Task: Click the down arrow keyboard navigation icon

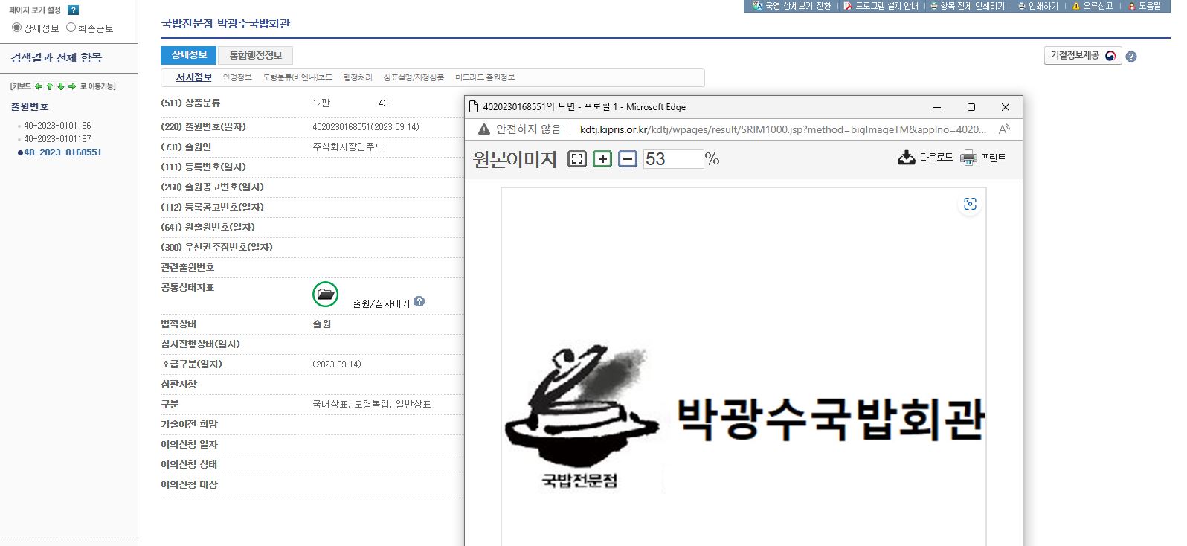Action: (61, 86)
